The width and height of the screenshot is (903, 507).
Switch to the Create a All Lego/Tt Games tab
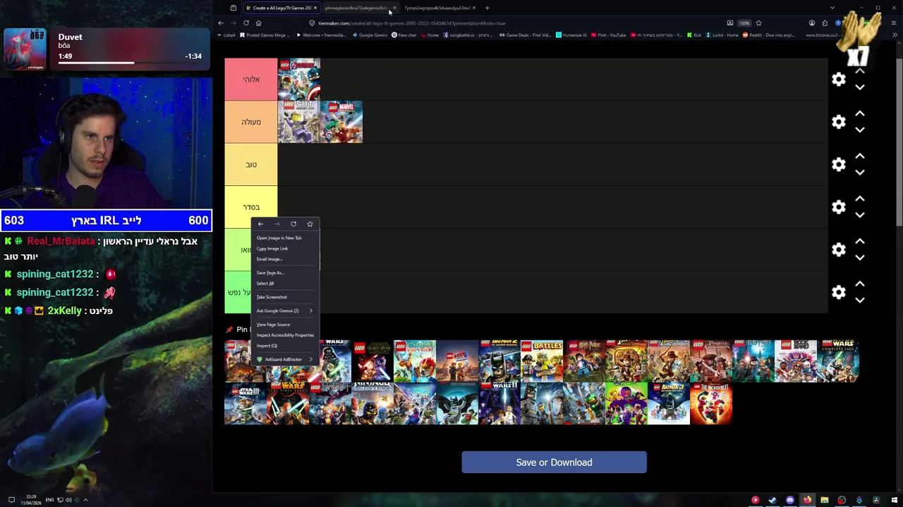(281, 8)
